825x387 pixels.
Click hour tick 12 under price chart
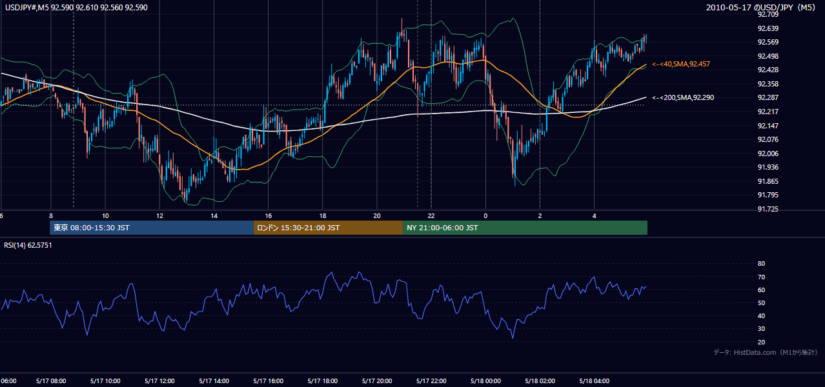pyautogui.click(x=159, y=215)
